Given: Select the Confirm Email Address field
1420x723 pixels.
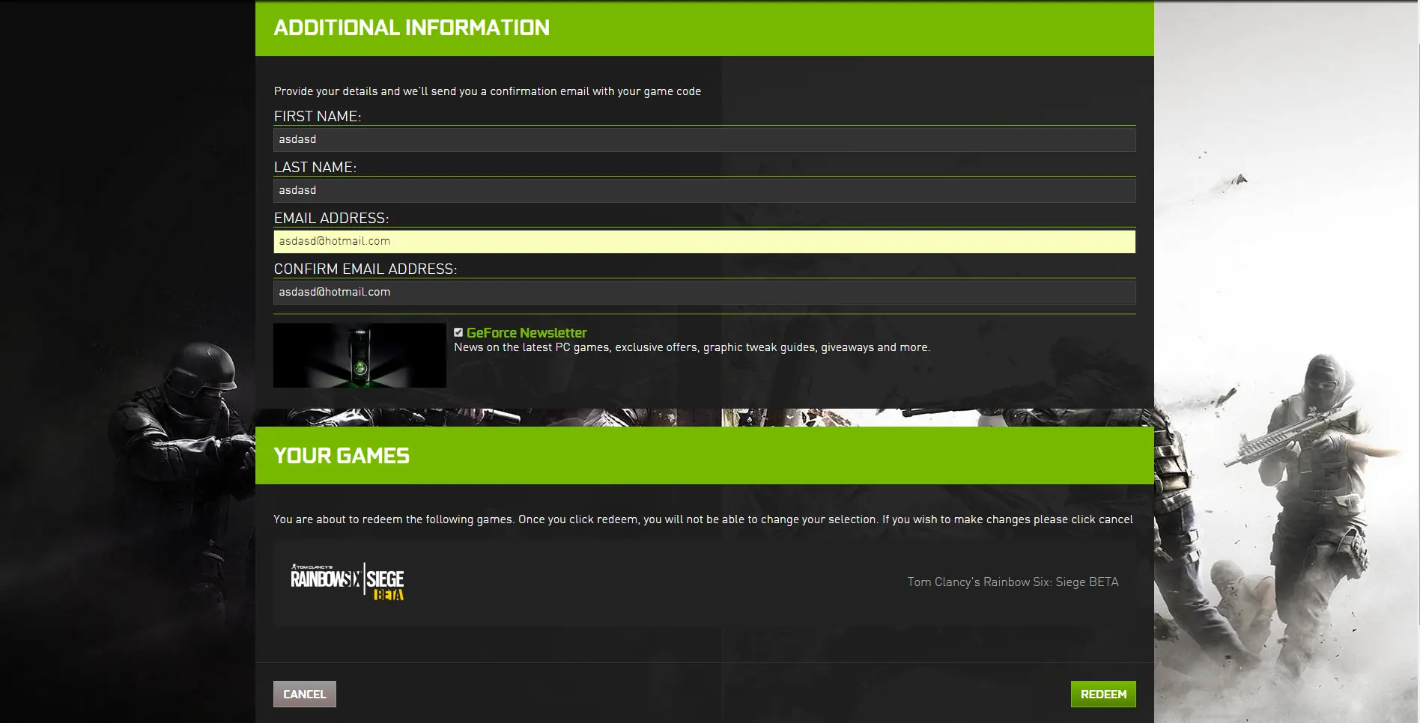Looking at the screenshot, I should coord(704,293).
